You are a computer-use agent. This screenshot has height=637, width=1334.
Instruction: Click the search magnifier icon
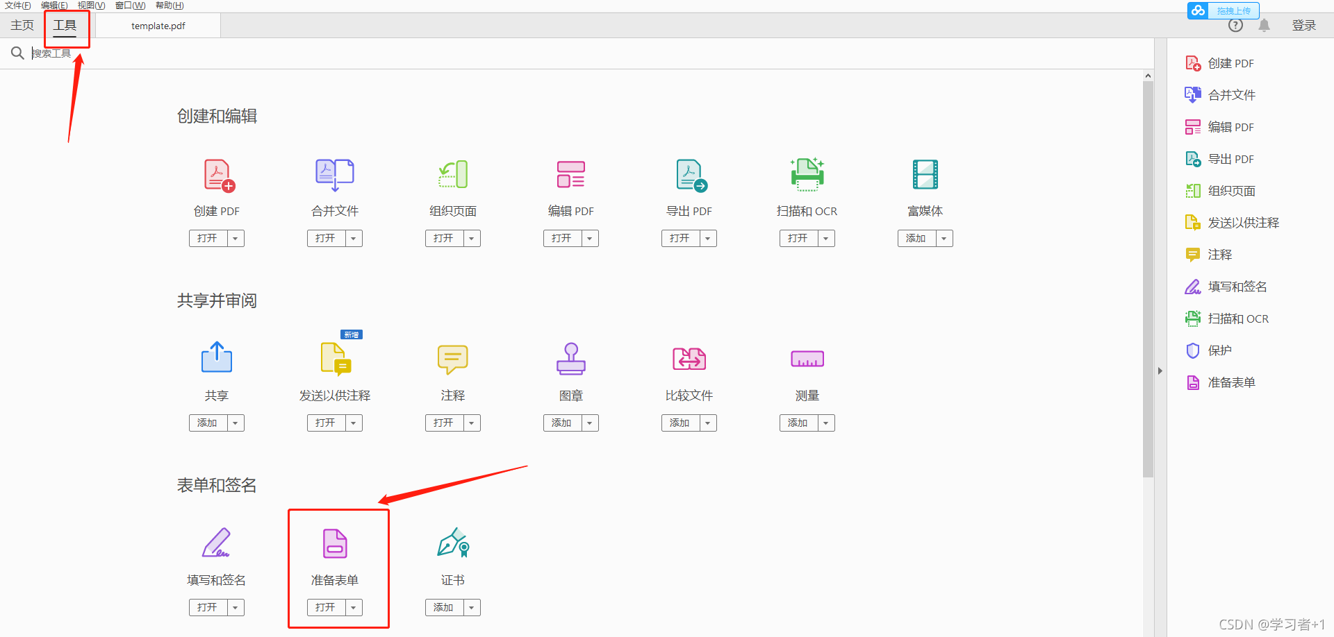(17, 53)
